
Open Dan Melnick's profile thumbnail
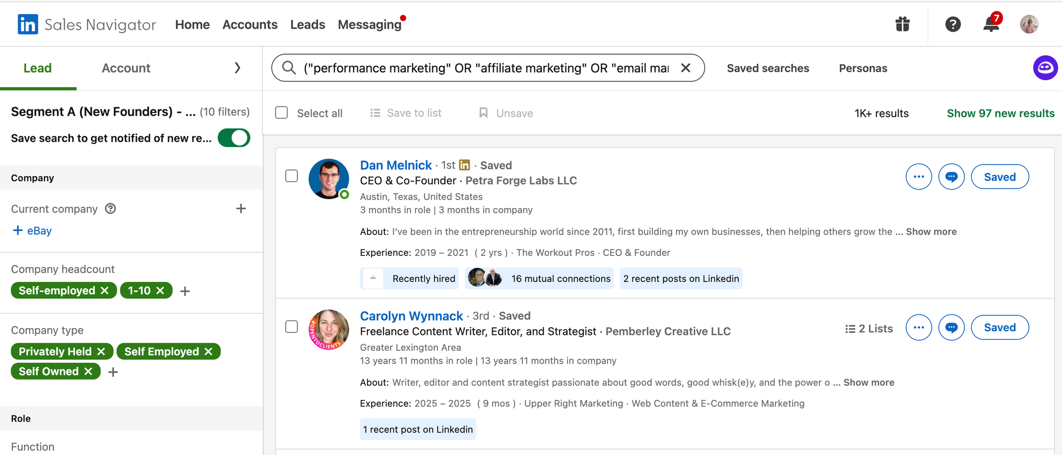[x=329, y=179]
